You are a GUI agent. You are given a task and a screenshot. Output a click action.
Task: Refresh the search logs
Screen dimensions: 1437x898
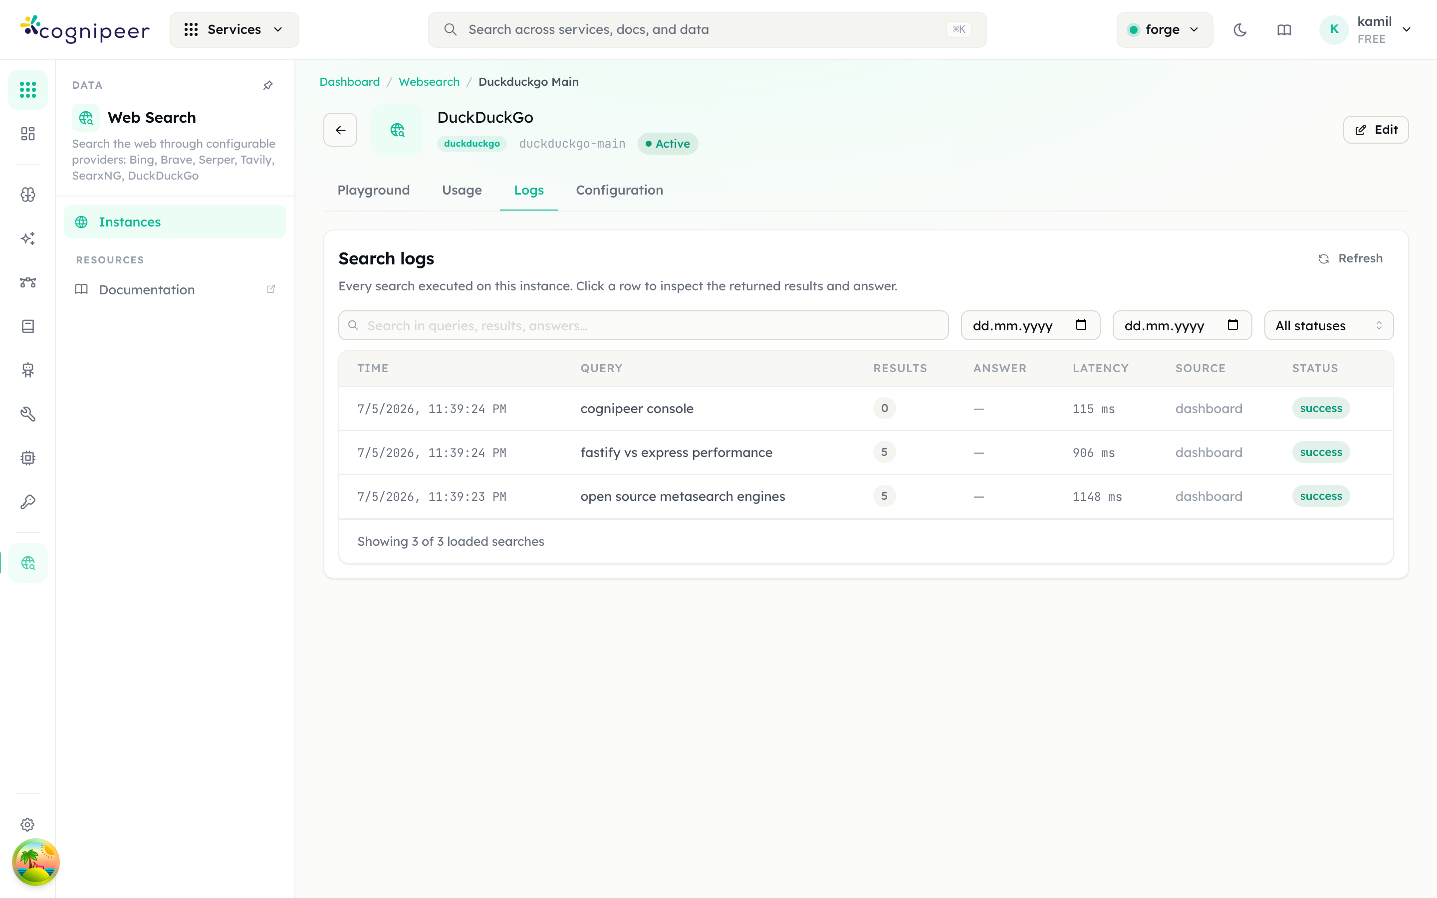pyautogui.click(x=1350, y=258)
